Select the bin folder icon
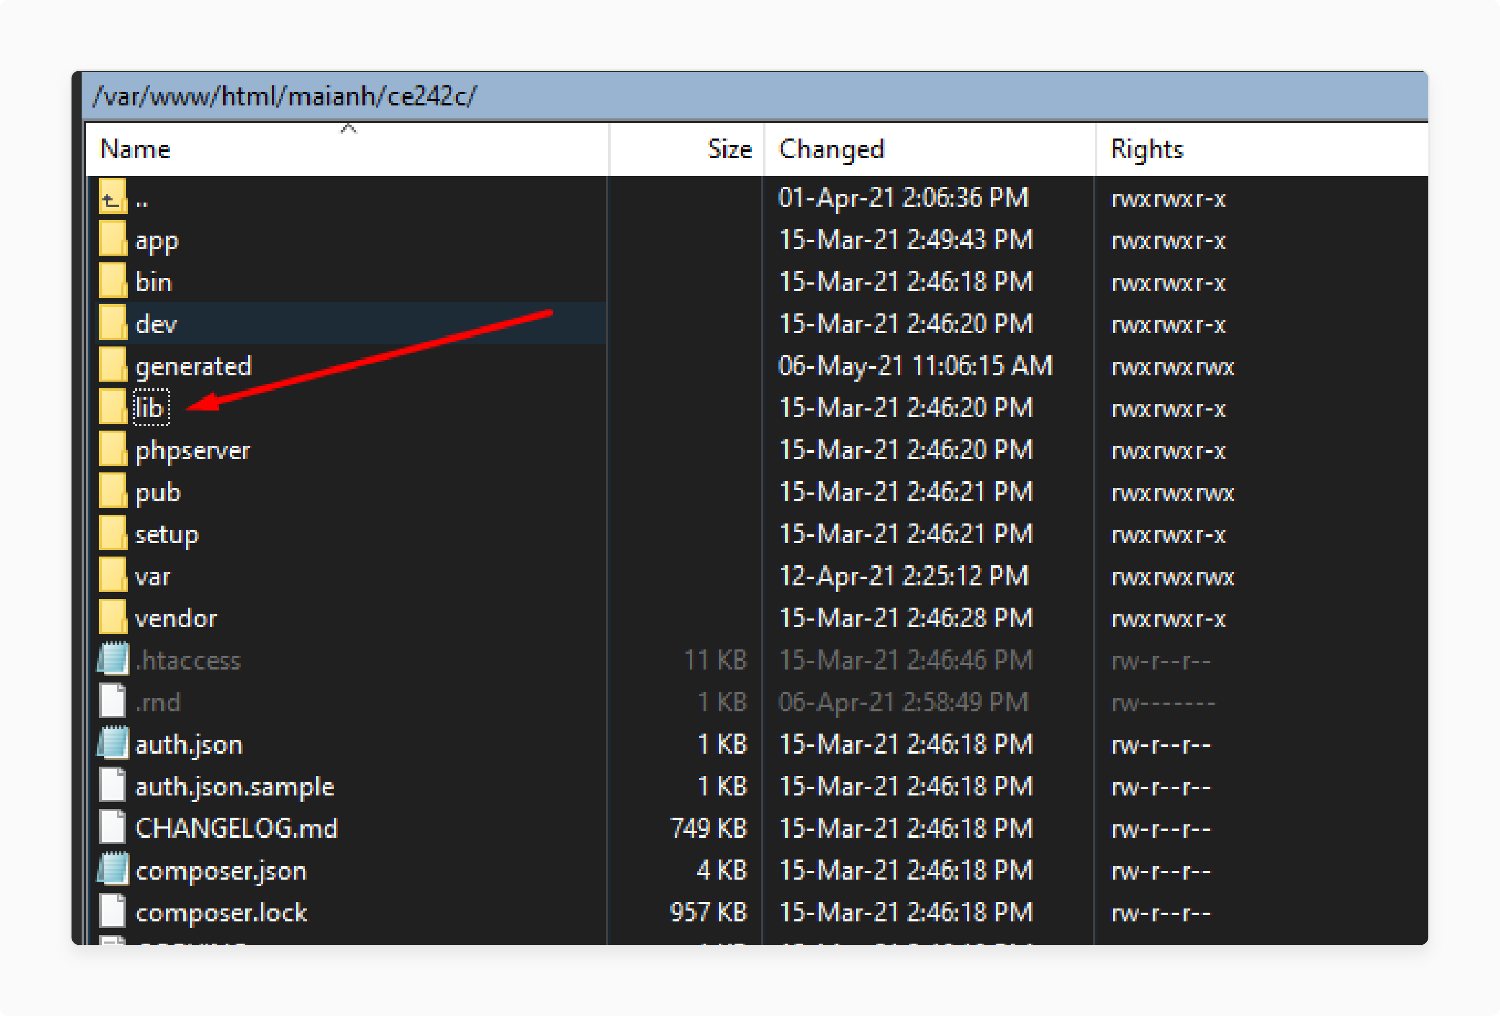The height and width of the screenshot is (1016, 1500). [113, 281]
